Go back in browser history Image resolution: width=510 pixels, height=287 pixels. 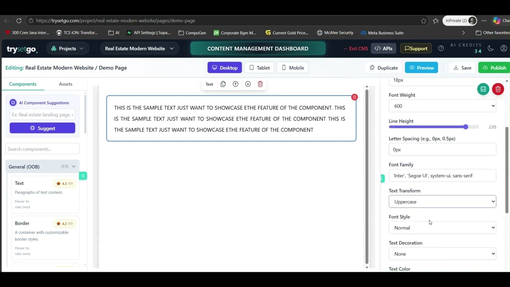[x=6, y=21]
